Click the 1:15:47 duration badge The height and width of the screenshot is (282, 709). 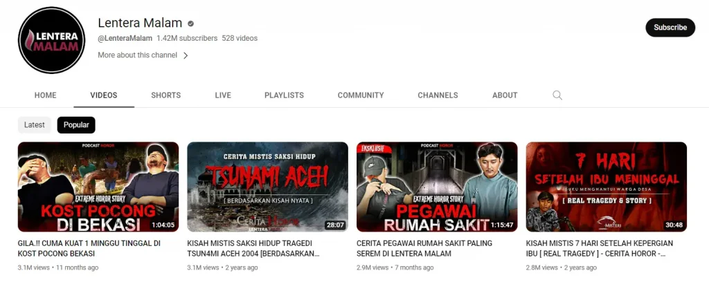[502, 225]
